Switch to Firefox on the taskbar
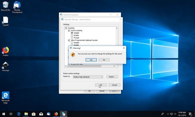 click(x=56, y=114)
